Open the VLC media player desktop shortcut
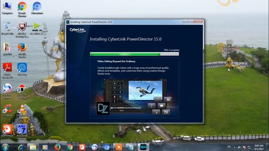The width and height of the screenshot is (269, 151). click(x=22, y=112)
